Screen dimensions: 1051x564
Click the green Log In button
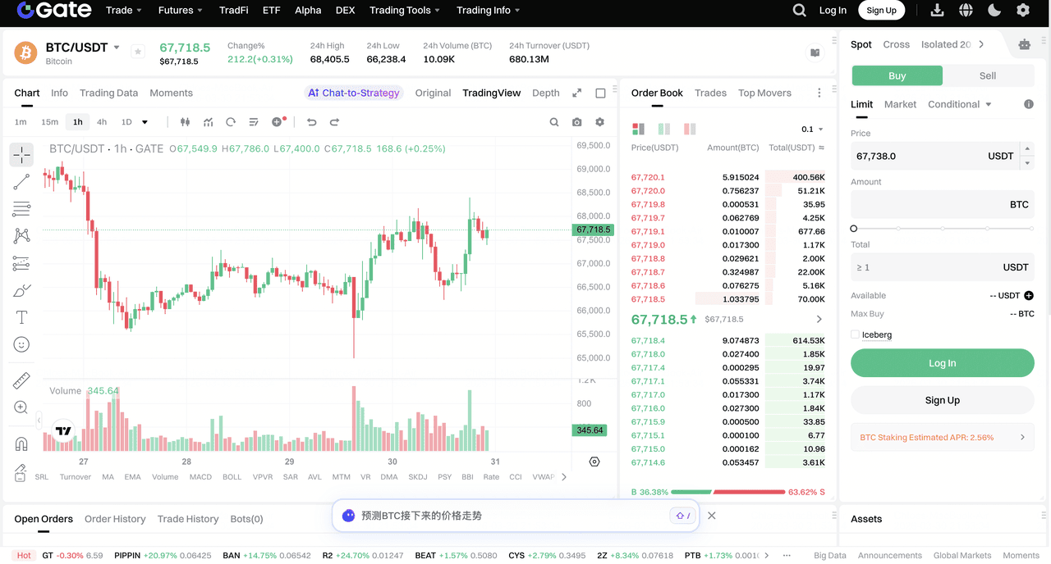coord(942,363)
